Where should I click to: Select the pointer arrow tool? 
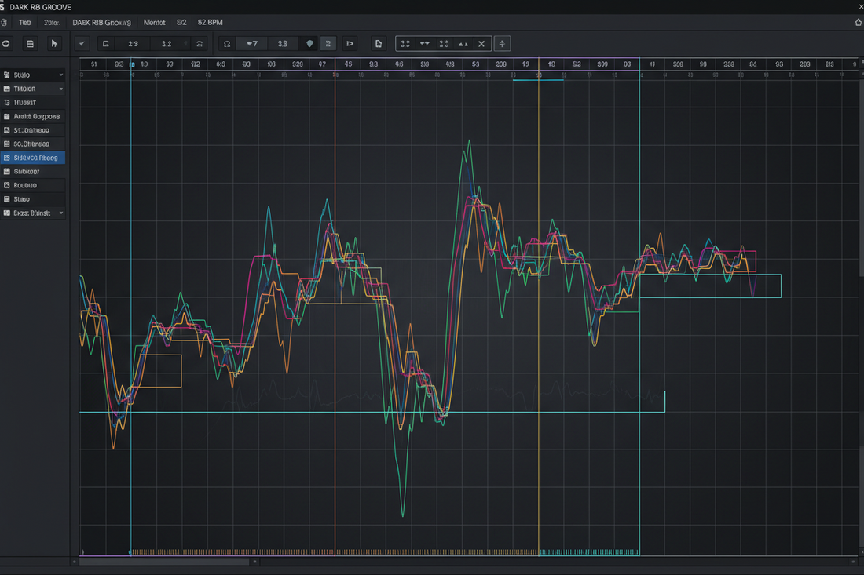click(x=54, y=43)
